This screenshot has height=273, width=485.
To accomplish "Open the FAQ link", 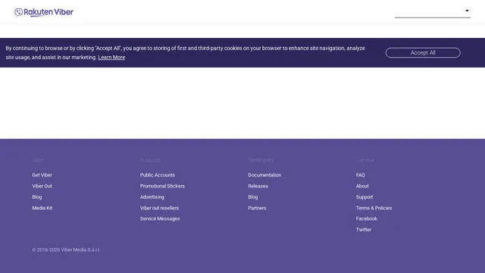I will [x=361, y=175].
